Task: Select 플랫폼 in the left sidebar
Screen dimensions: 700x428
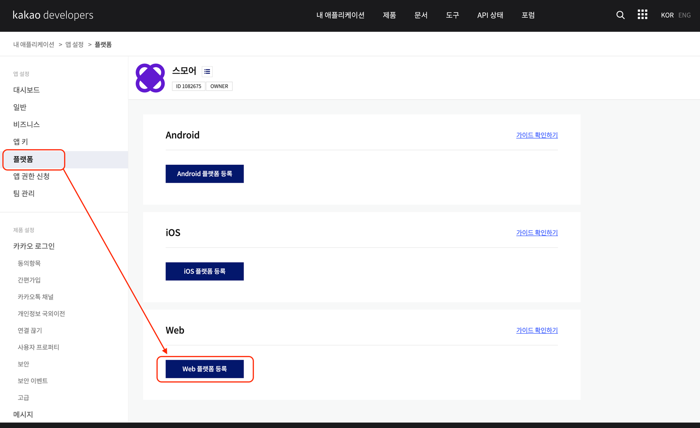Action: point(23,159)
